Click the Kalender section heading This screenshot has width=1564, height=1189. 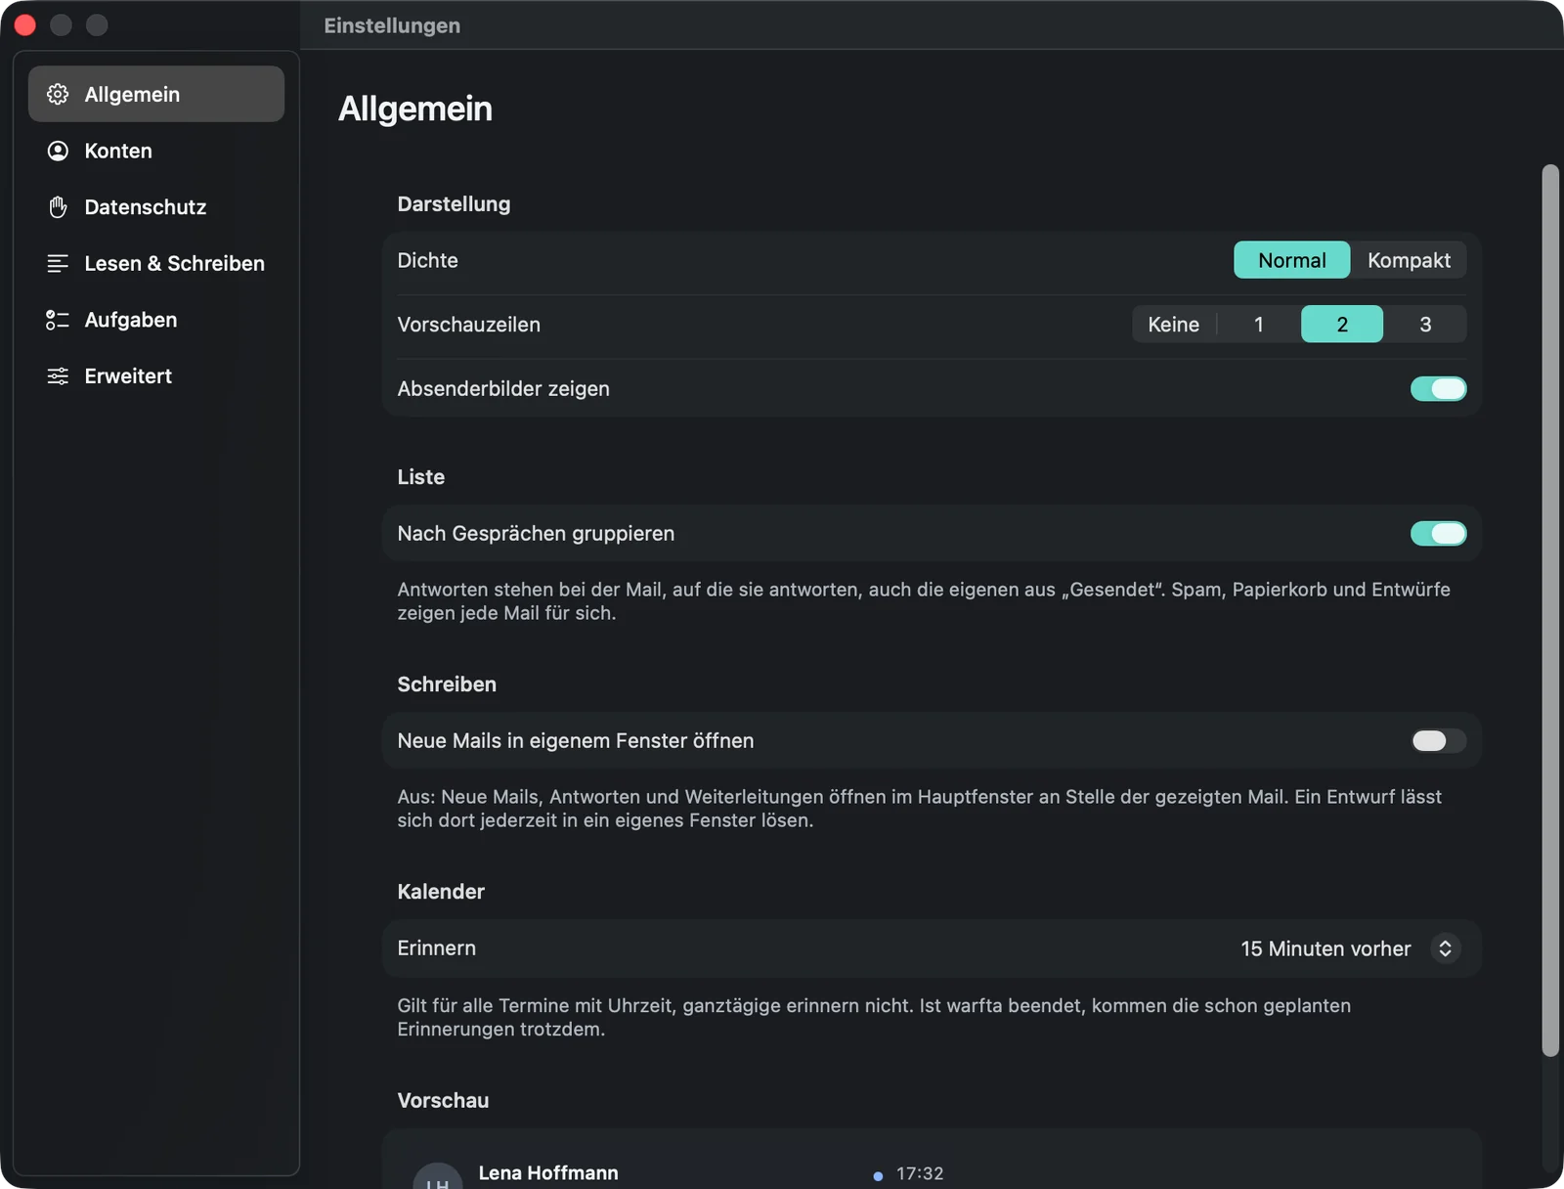click(441, 892)
